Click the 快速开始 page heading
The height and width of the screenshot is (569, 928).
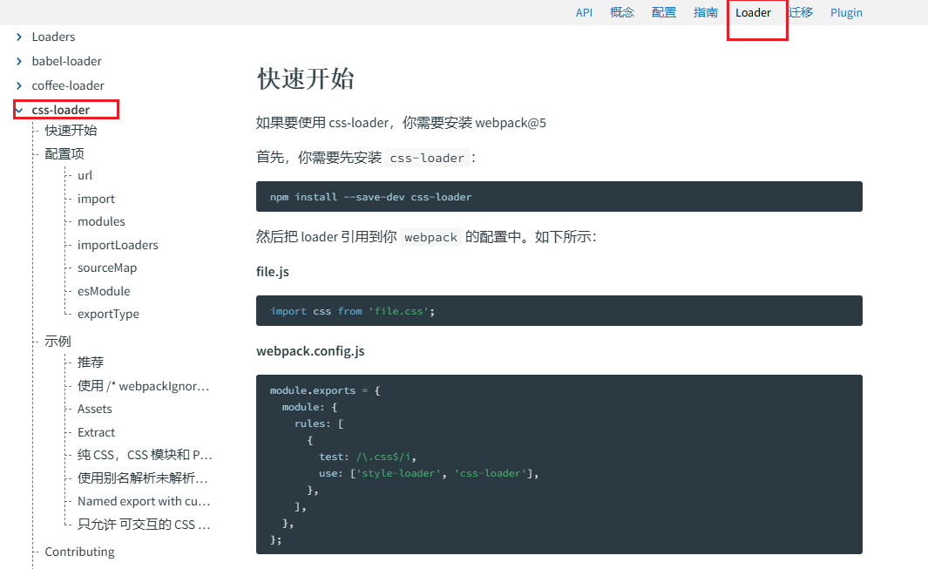tap(305, 78)
